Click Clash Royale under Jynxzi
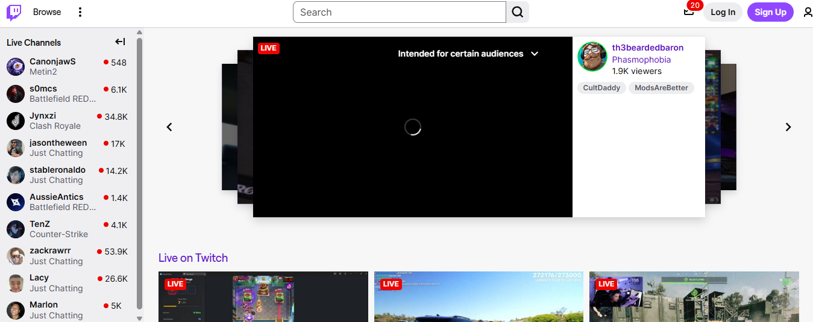Image resolution: width=813 pixels, height=322 pixels. (55, 126)
